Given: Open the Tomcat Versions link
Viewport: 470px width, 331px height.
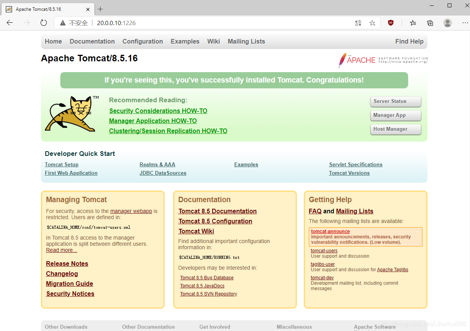Looking at the screenshot, I should tap(349, 173).
